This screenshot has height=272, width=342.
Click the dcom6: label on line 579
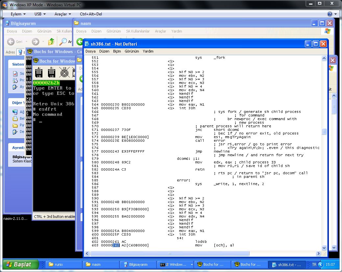tap(183, 158)
